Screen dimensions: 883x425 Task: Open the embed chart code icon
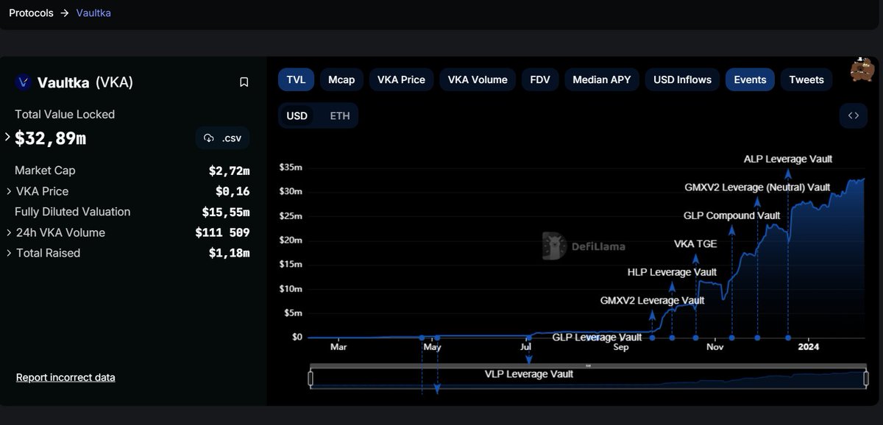[854, 115]
